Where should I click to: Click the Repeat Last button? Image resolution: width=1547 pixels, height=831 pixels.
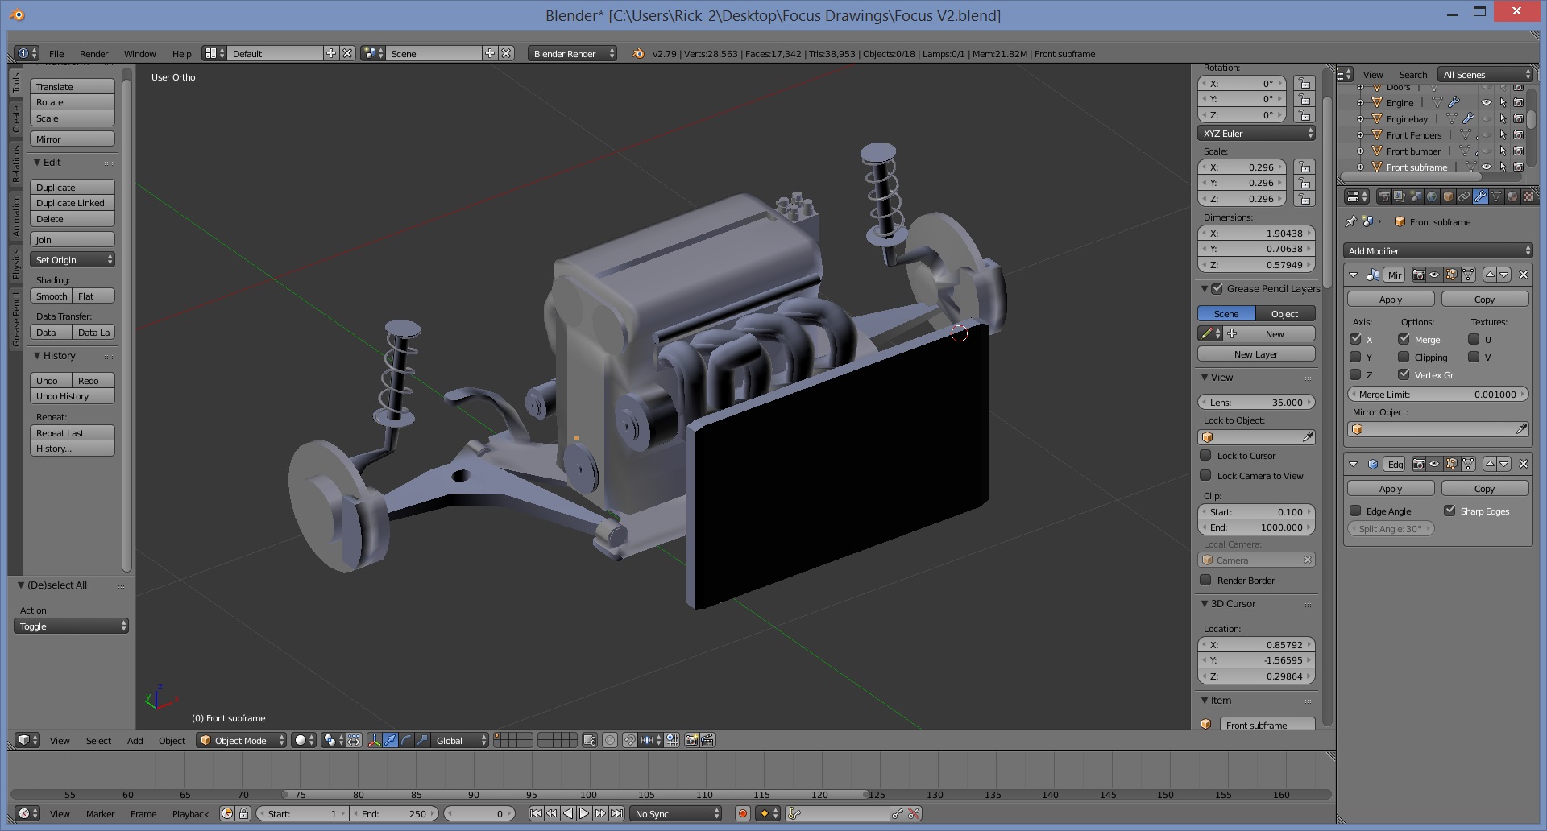tap(73, 432)
